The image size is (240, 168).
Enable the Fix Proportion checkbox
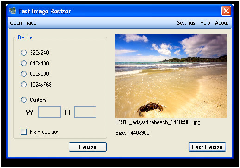(x=24, y=132)
